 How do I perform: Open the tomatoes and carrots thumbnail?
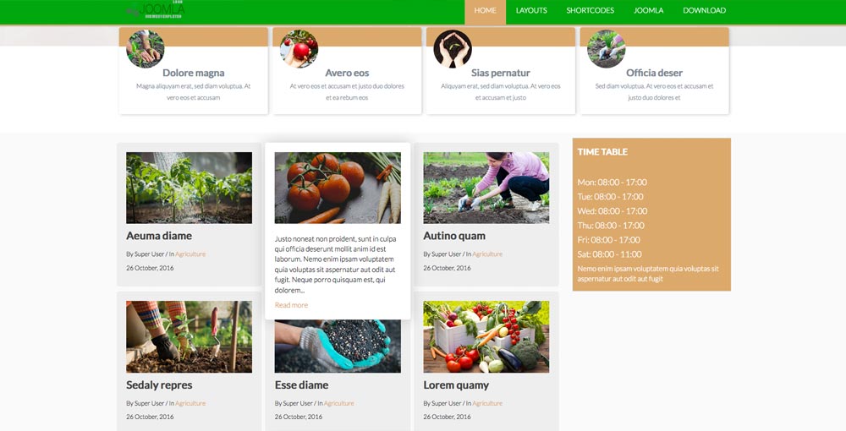point(338,188)
